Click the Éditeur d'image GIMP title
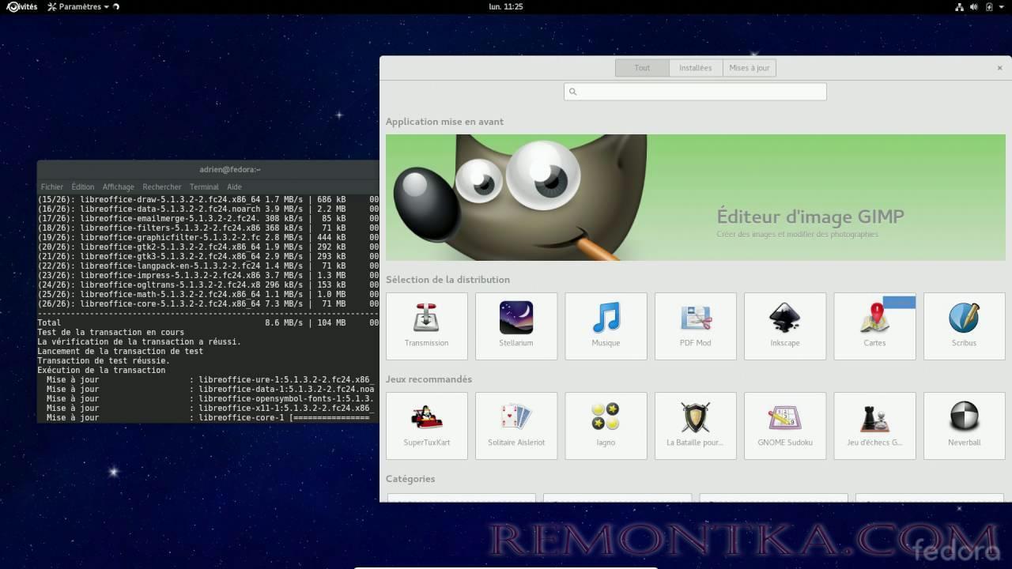 tap(810, 217)
